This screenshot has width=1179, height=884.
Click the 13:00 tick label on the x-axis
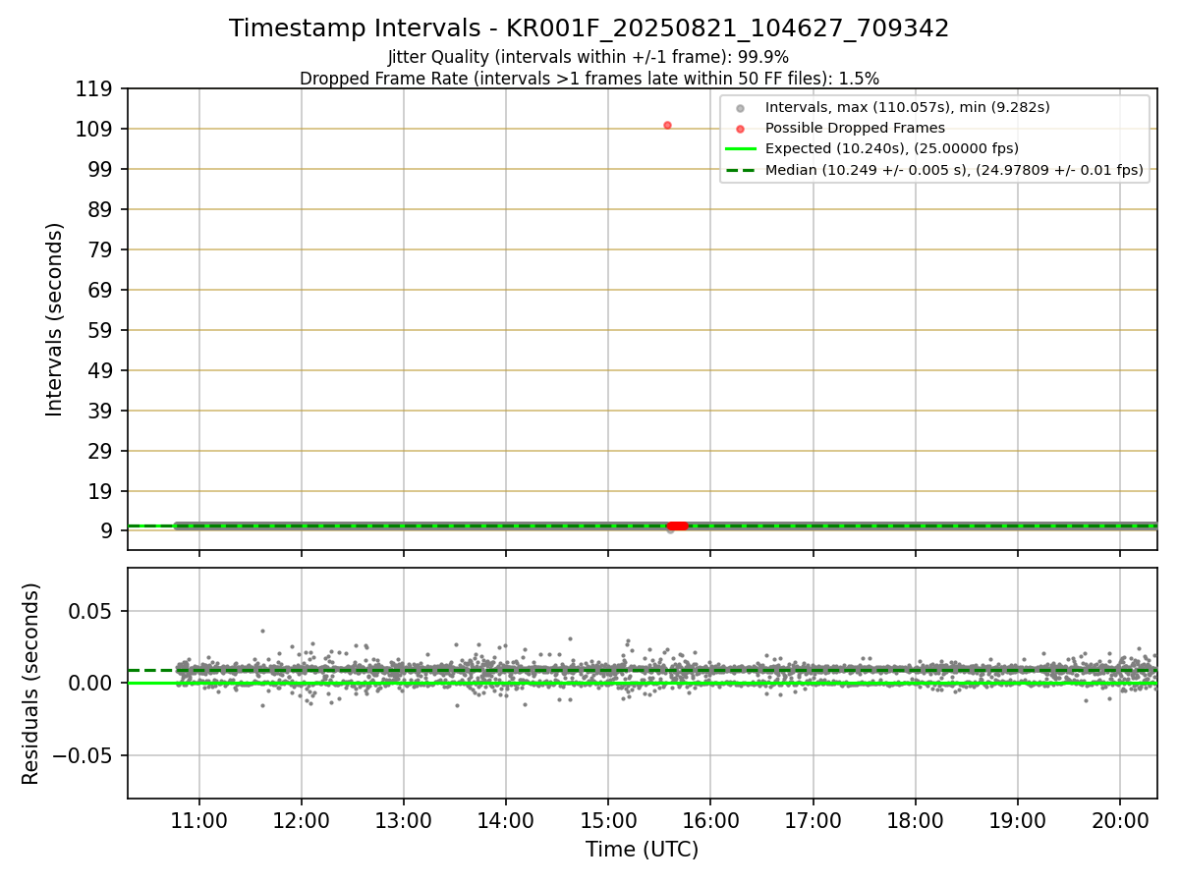[404, 822]
